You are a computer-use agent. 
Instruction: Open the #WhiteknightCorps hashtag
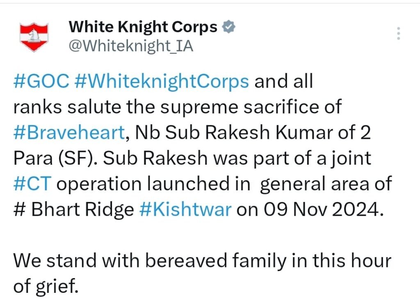[162, 82]
